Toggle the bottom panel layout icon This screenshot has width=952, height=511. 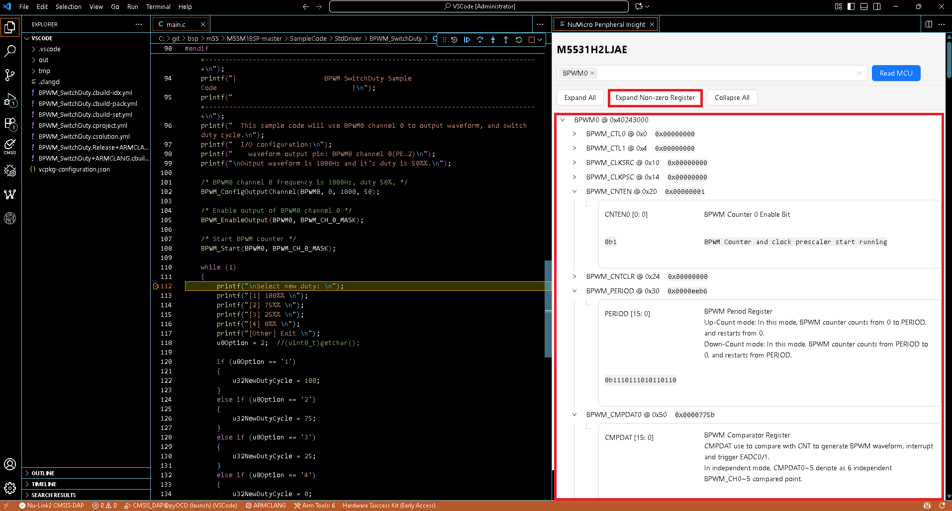[864, 6]
